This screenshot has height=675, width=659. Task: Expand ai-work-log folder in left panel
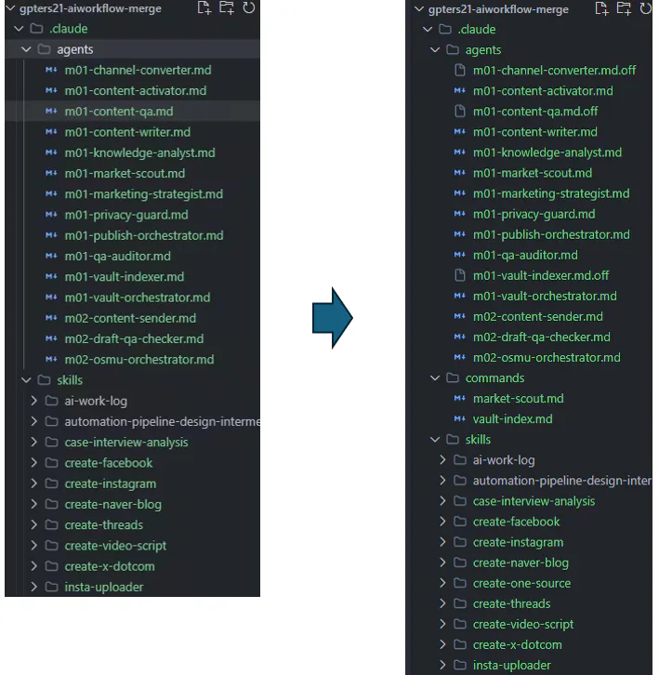[34, 401]
